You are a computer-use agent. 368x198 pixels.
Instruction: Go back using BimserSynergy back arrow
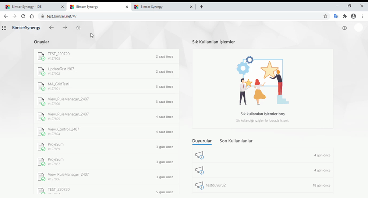click(52, 28)
